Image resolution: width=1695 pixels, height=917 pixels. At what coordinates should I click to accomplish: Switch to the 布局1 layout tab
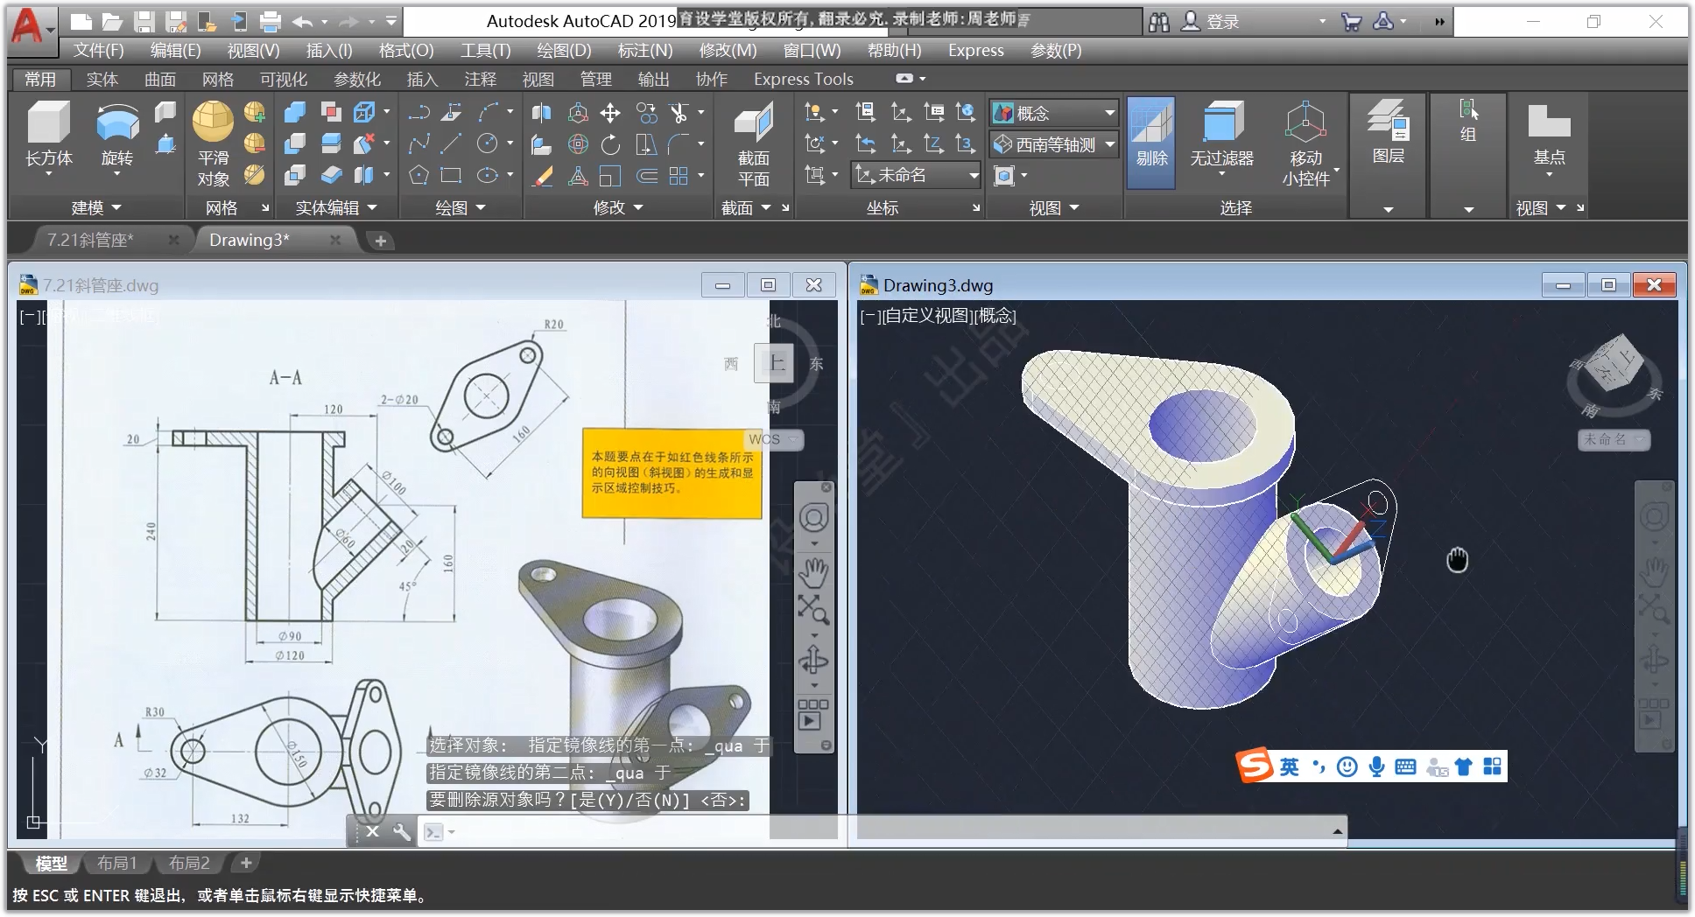coord(116,863)
